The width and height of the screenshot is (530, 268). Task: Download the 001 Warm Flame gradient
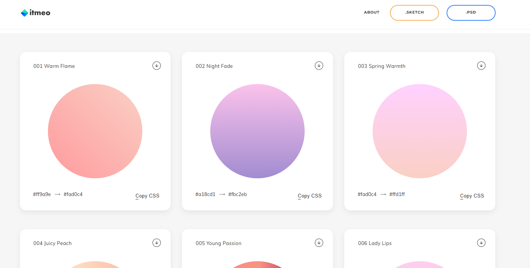pyautogui.click(x=157, y=66)
